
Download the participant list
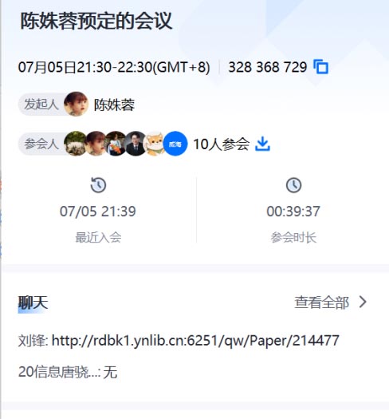262,144
